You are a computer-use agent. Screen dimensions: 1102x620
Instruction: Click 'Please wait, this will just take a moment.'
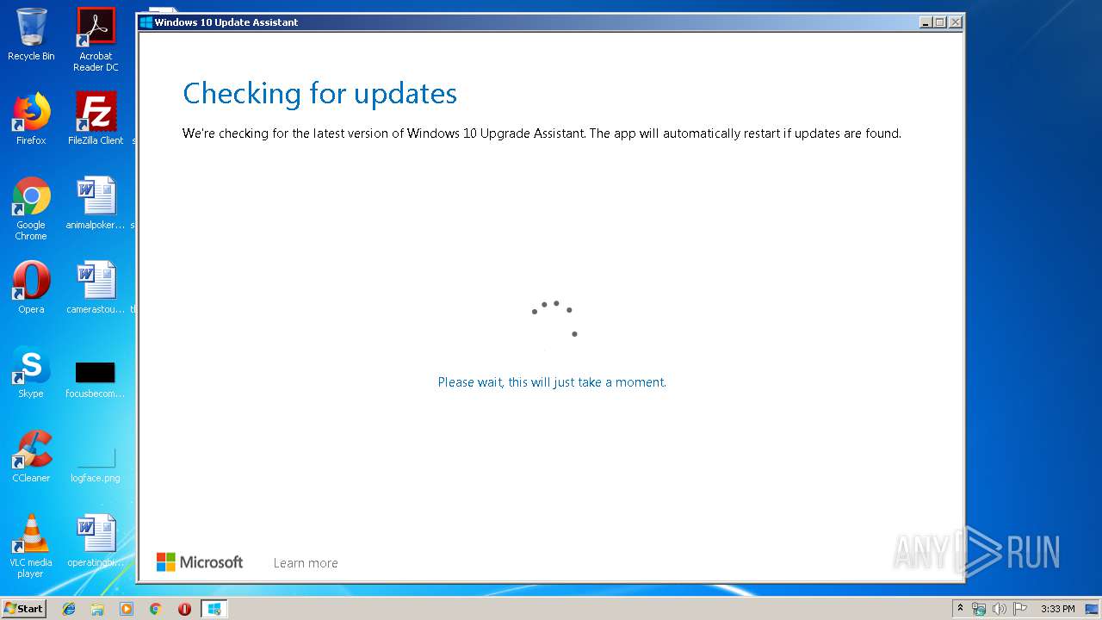(x=552, y=382)
